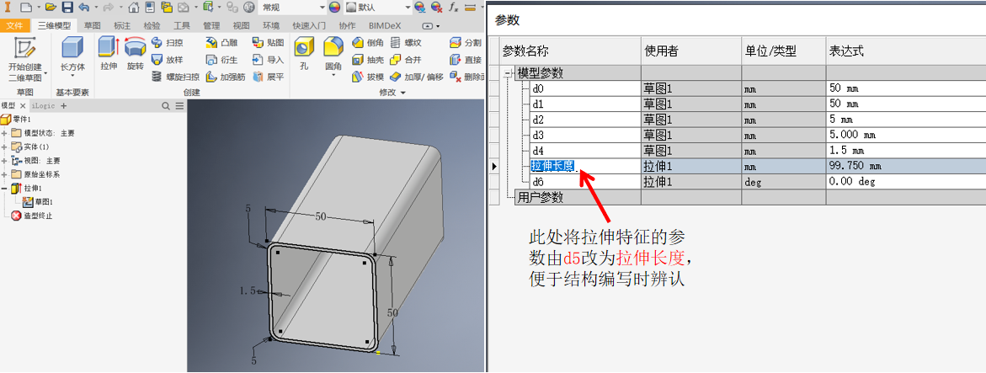Screen dimensions: 986x373
Task: Click the 衍生 derive tool
Action: coord(222,60)
